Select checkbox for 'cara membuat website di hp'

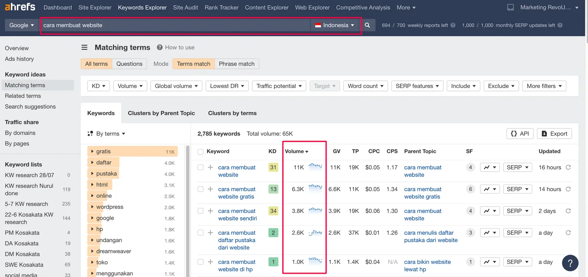point(200,262)
